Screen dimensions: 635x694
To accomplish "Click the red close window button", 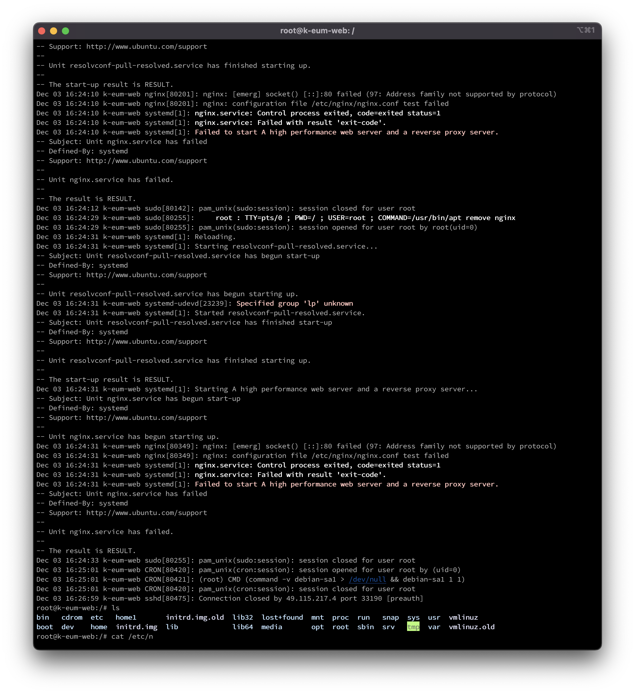I will click(42, 31).
